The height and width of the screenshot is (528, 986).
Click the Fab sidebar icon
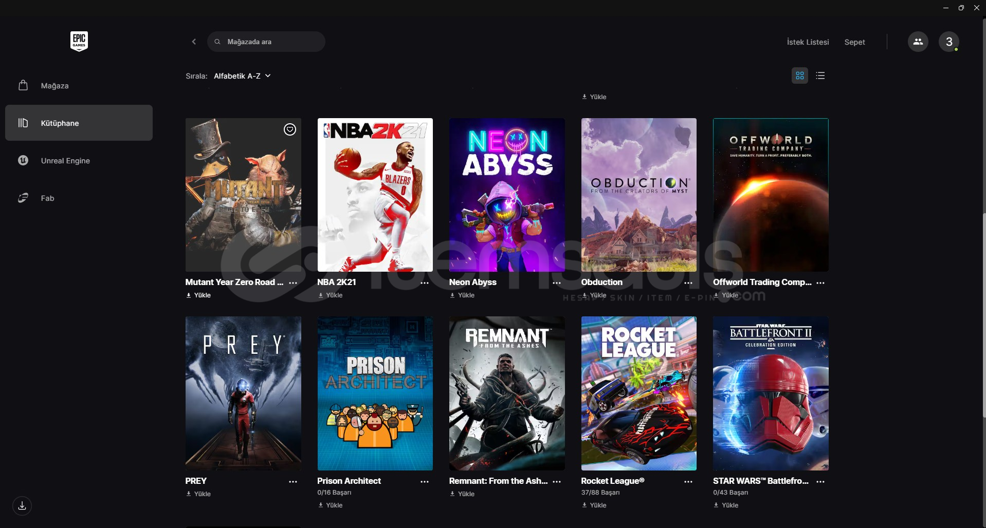point(23,198)
